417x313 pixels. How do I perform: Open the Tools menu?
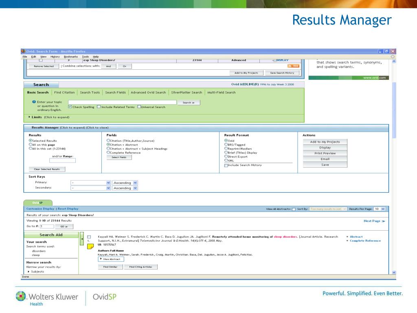pyautogui.click(x=86, y=57)
